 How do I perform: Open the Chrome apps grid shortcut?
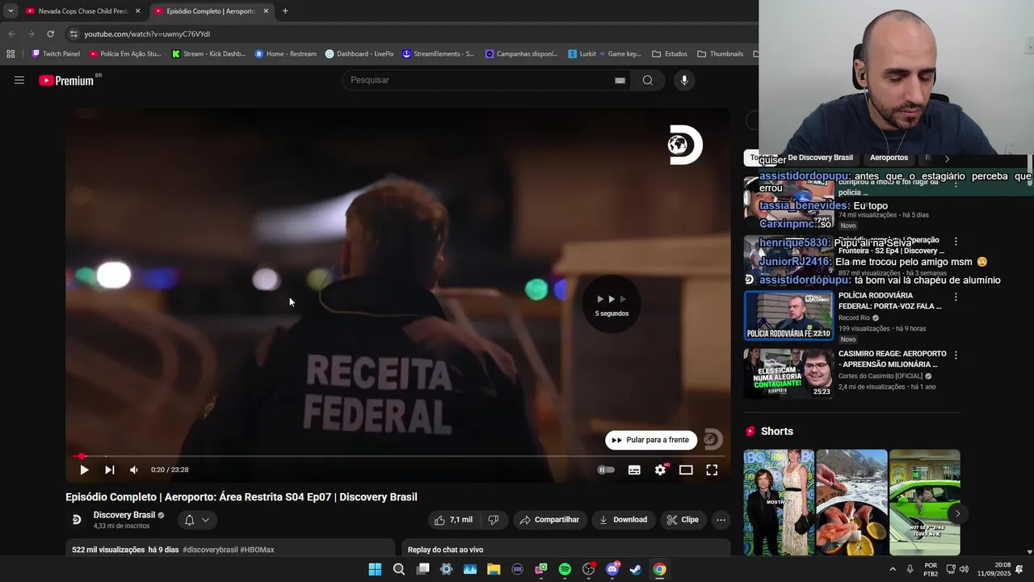11,54
